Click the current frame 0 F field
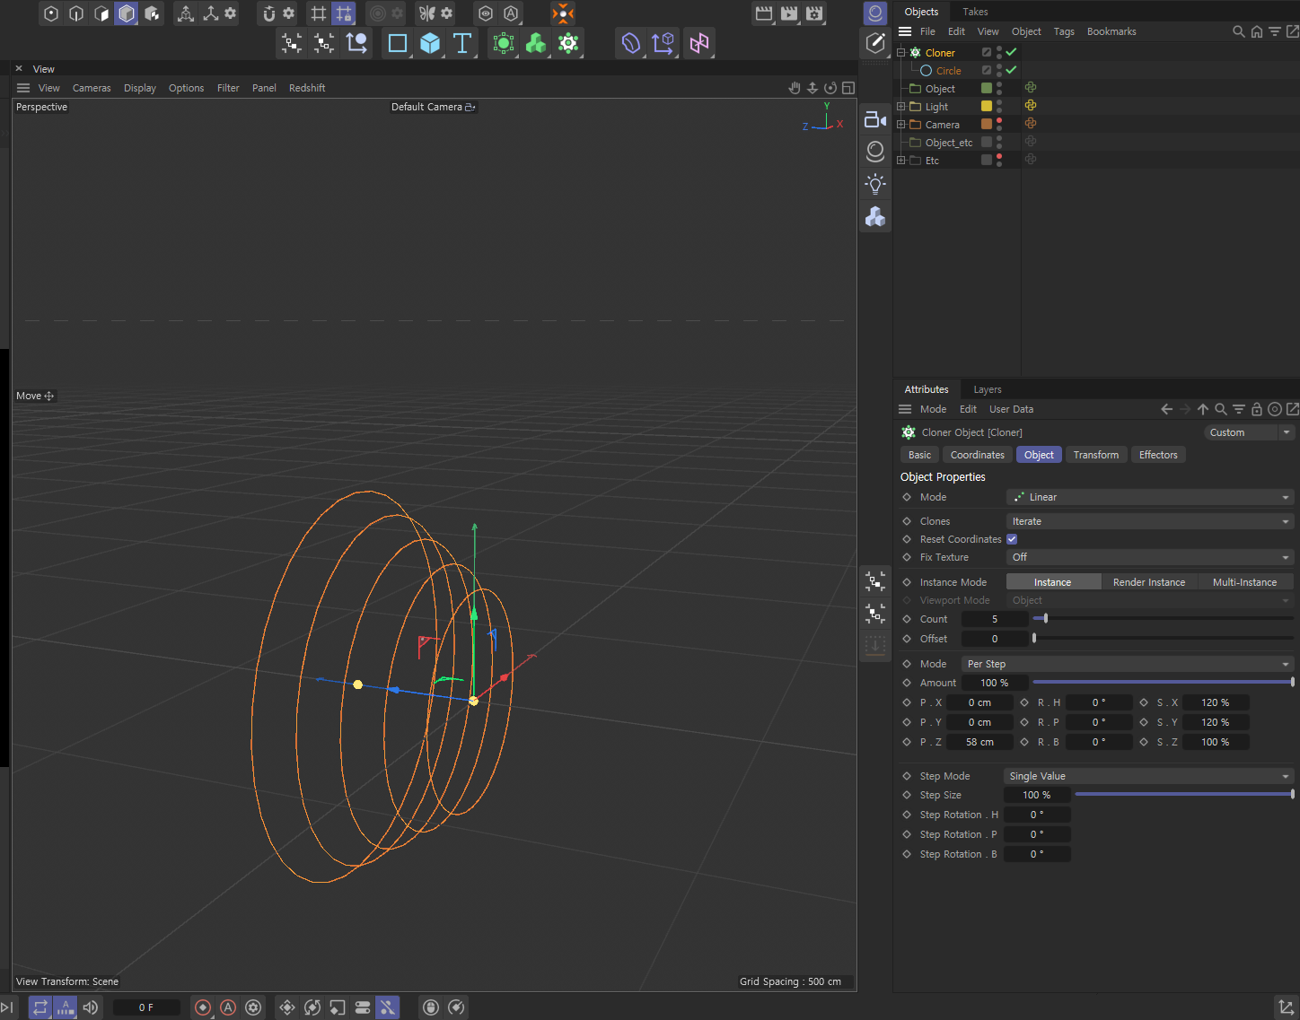Screen dimensions: 1300x1020 click(x=146, y=1007)
